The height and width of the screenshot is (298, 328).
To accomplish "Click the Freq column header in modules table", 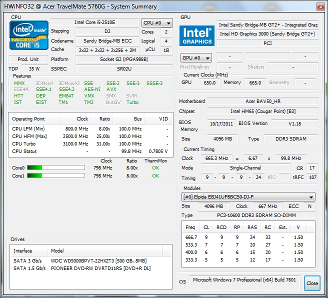I will [x=191, y=227].
